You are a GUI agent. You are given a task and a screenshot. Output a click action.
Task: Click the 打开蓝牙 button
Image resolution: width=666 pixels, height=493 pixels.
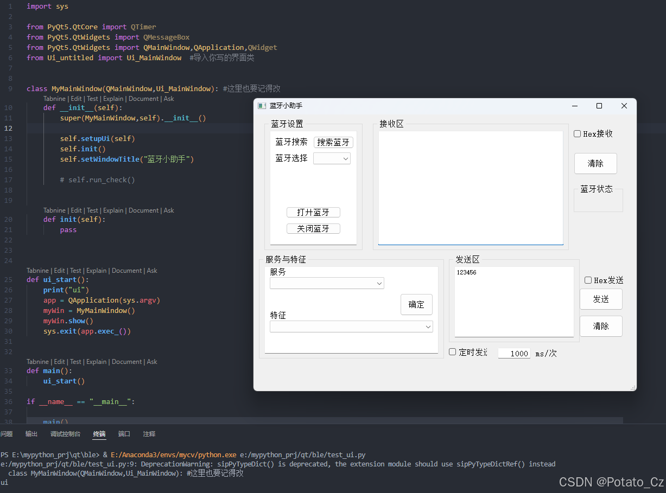point(313,212)
